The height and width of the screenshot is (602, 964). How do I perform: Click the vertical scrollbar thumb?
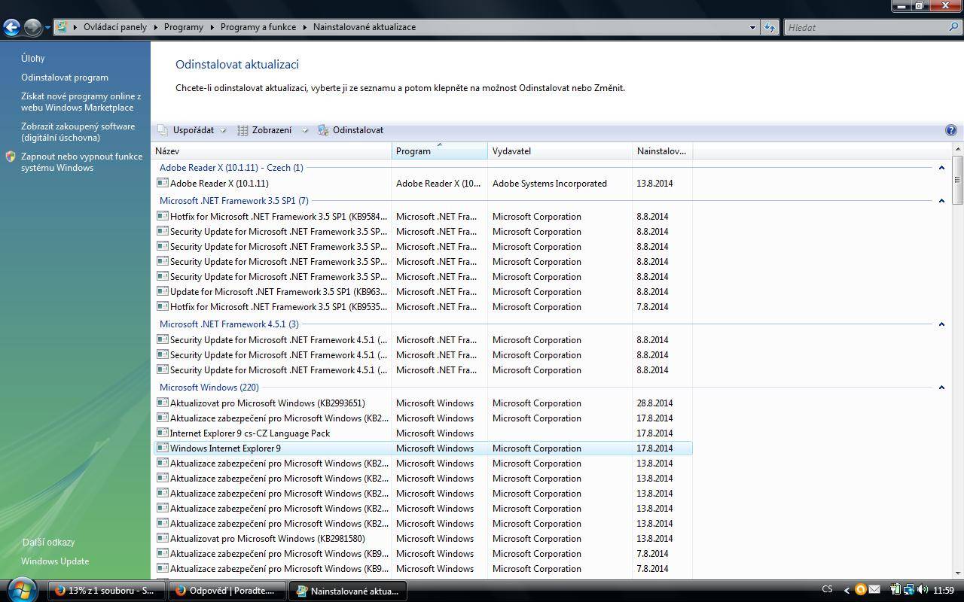point(957,180)
